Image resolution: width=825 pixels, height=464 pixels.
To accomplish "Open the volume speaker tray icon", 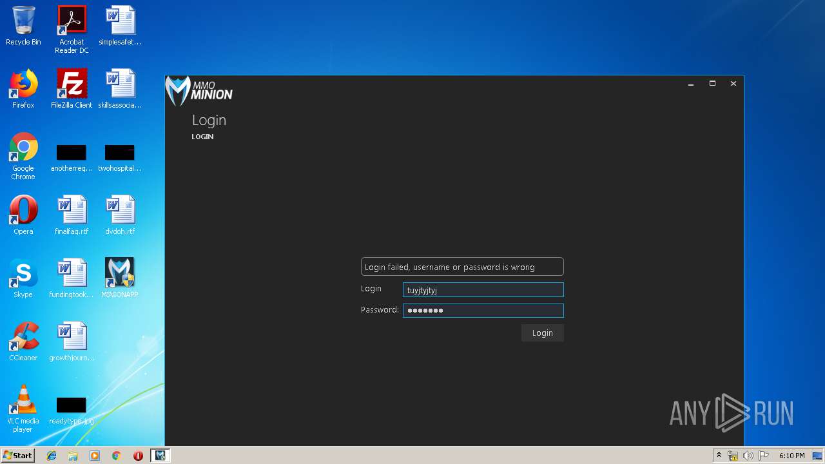I will [x=748, y=456].
